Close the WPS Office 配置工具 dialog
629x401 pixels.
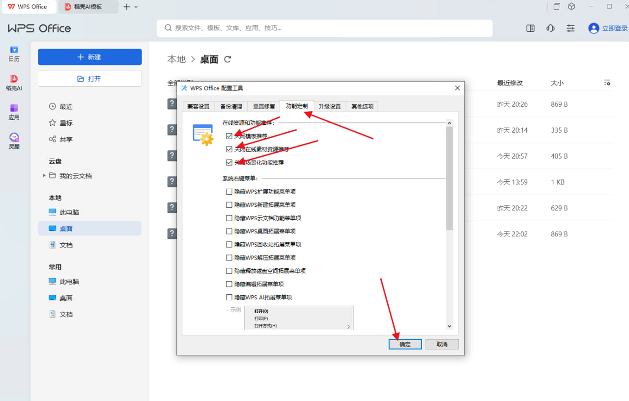coord(457,88)
